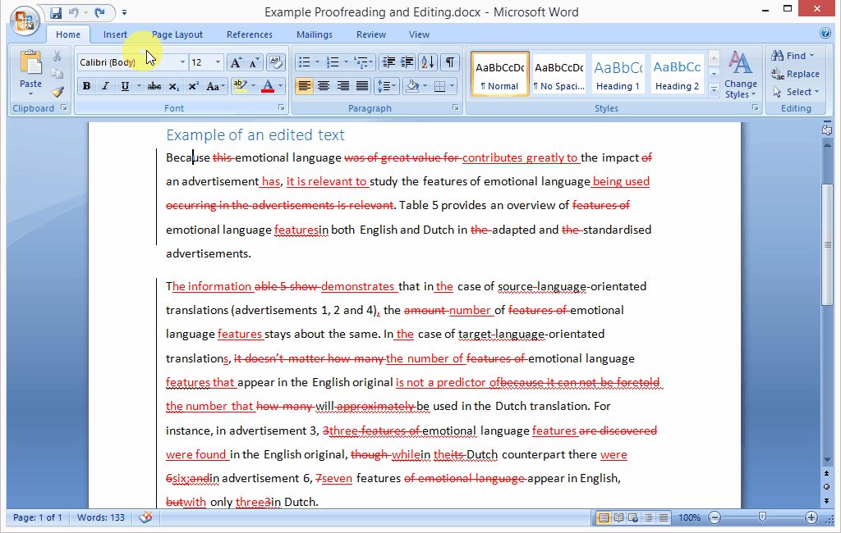The image size is (841, 533).
Task: Click the zoom slider handle
Action: (x=763, y=517)
